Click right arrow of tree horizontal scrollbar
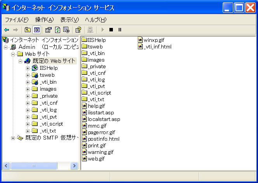258x183 pixels. (74, 166)
